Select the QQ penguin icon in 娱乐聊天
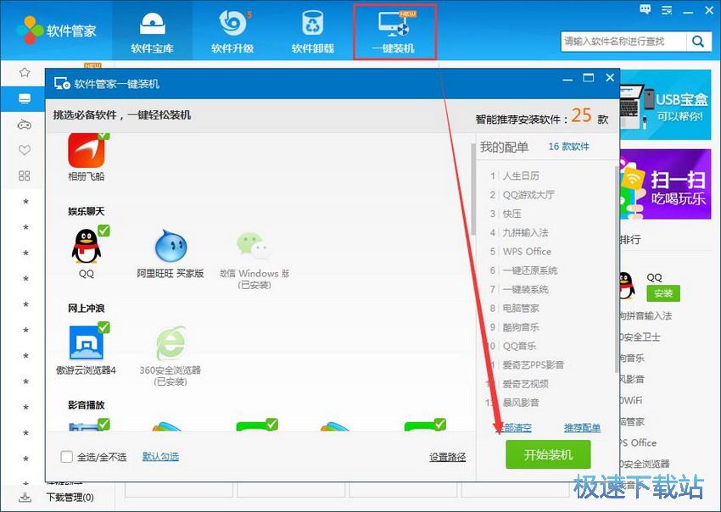 coord(86,247)
